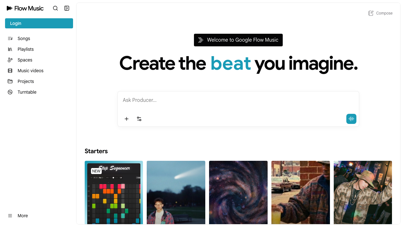Click the plus attachment icon

(x=127, y=119)
